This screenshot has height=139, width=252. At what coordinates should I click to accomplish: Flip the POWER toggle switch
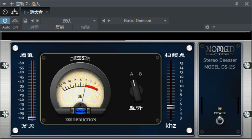pyautogui.click(x=220, y=120)
